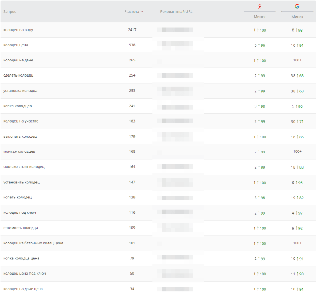
Task: Click the green arrow in Yandex position for "копать колодец"
Action: pyautogui.click(x=258, y=198)
